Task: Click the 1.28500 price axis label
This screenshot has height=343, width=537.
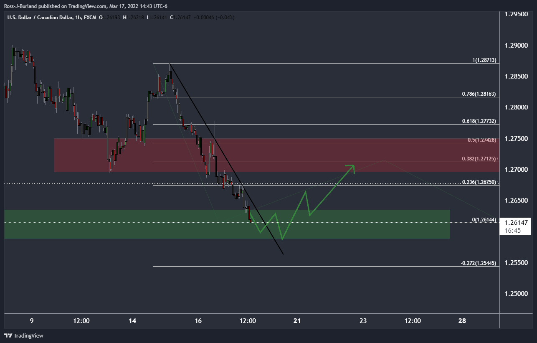Action: tap(517, 76)
